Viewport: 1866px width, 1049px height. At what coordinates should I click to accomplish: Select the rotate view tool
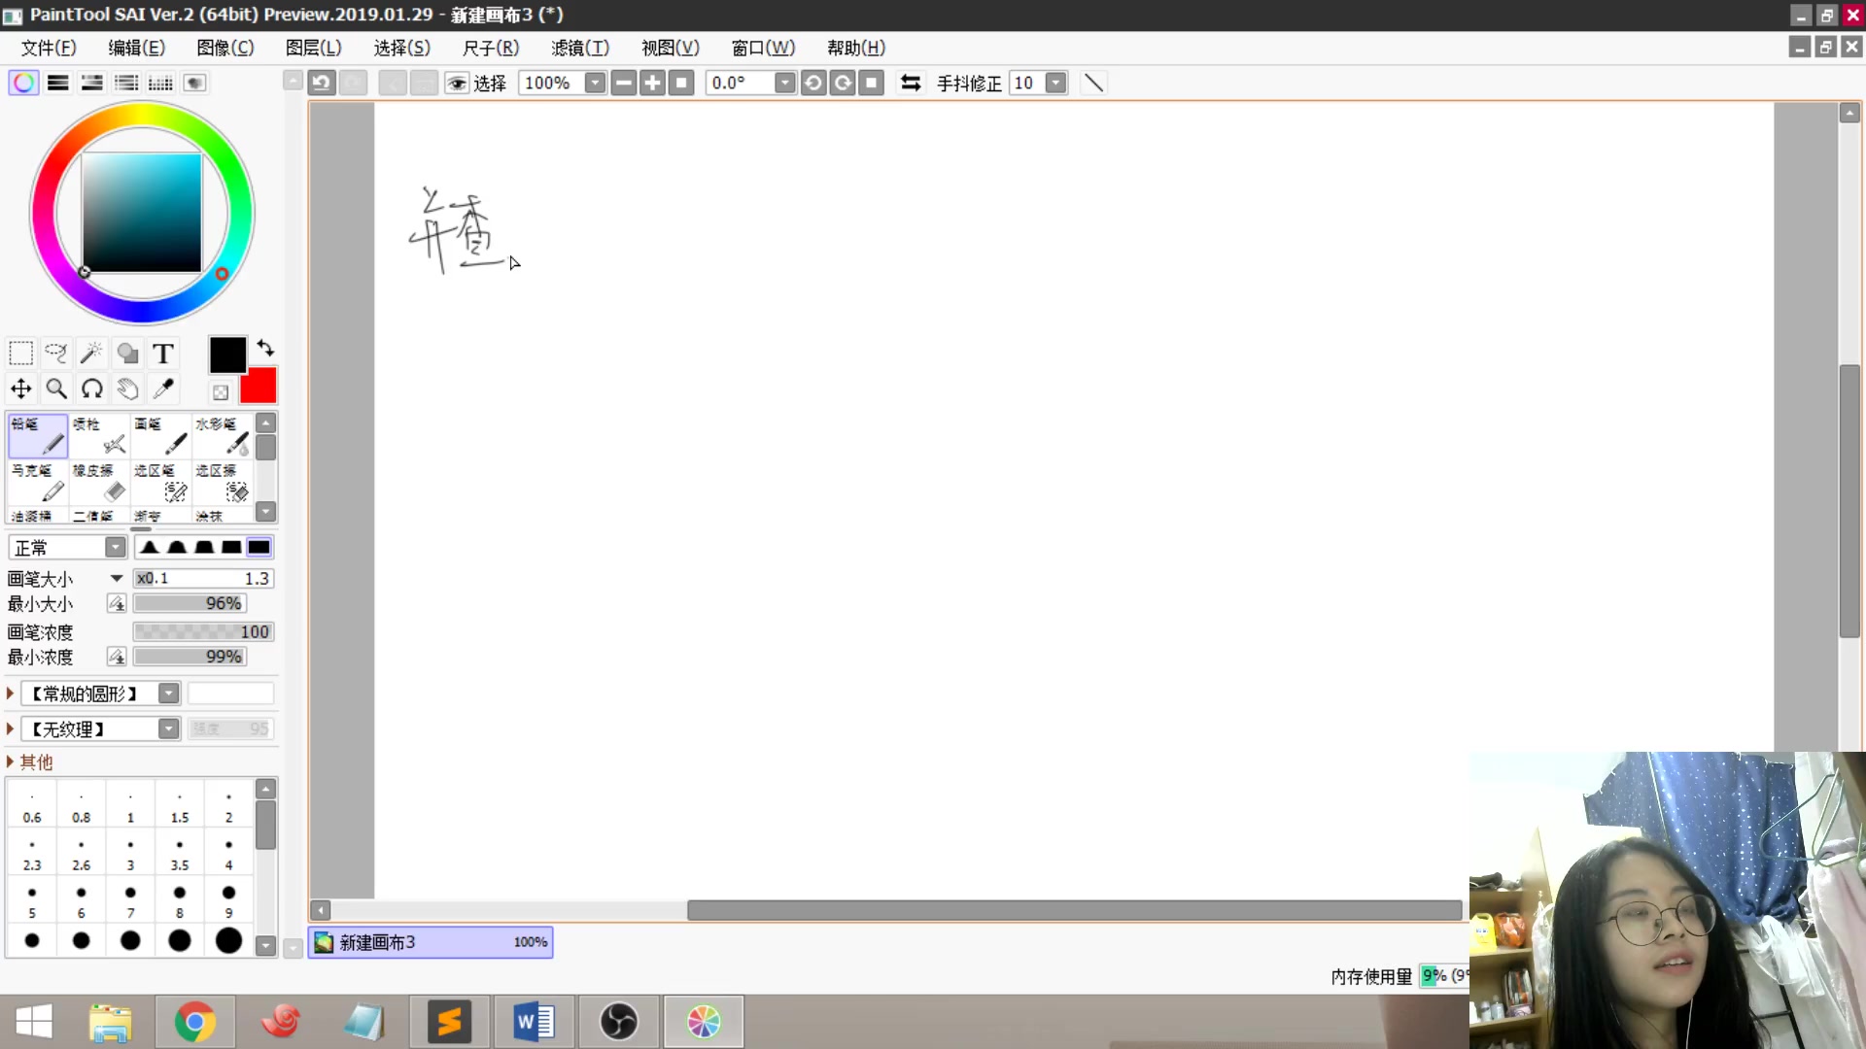(91, 389)
